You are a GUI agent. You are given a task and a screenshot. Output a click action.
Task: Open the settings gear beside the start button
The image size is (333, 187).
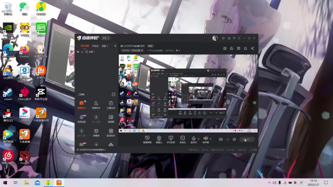pyautogui.click(x=234, y=139)
